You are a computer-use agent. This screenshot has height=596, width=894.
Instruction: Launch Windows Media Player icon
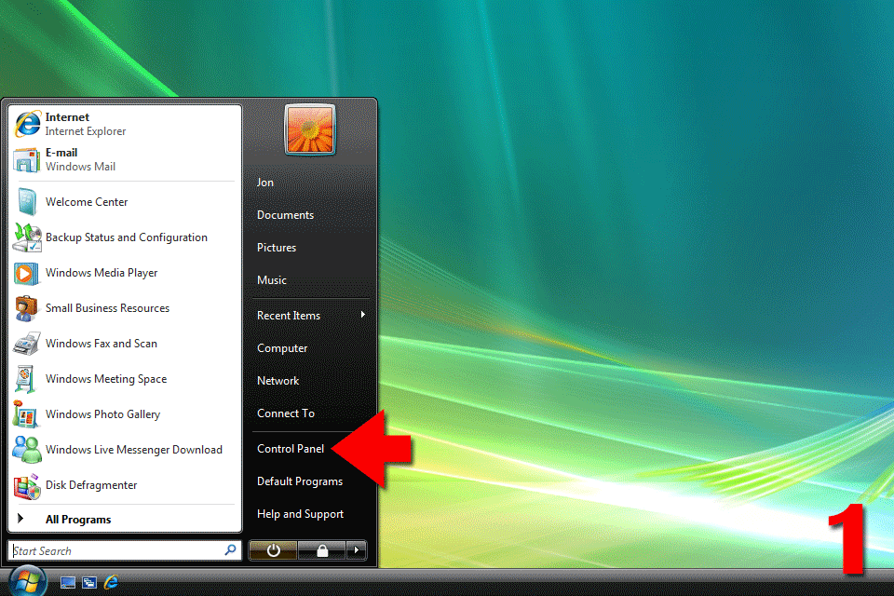pyautogui.click(x=26, y=273)
